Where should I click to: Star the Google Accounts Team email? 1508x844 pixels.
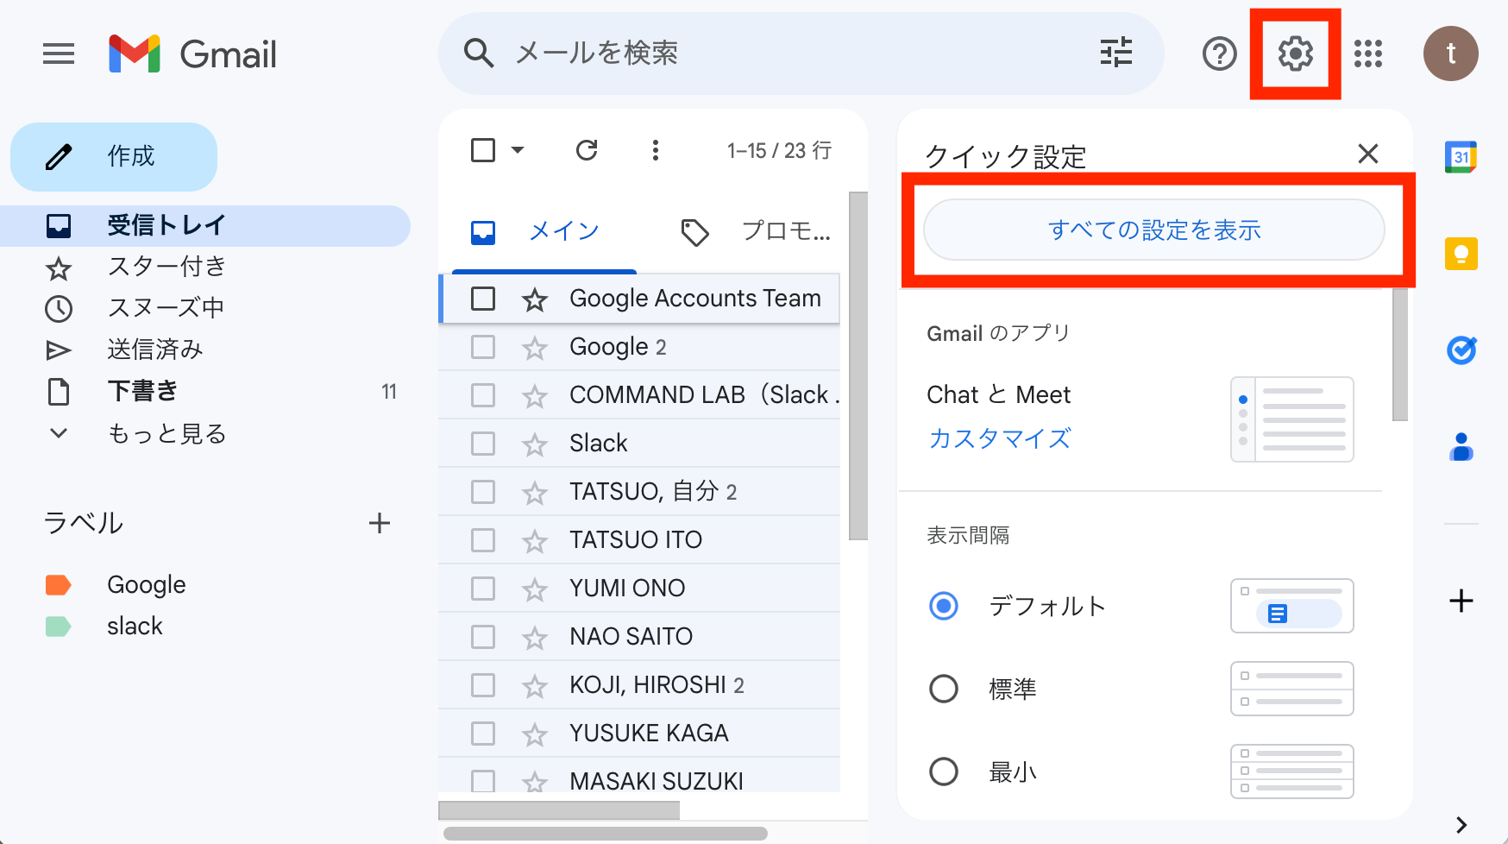pos(535,299)
